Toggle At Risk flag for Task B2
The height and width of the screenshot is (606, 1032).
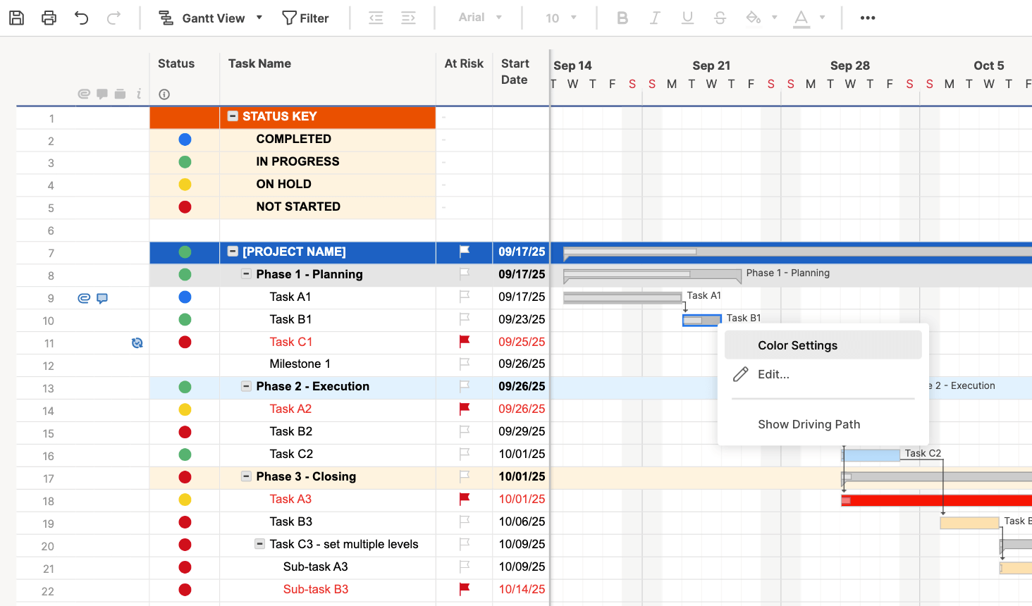(x=465, y=431)
